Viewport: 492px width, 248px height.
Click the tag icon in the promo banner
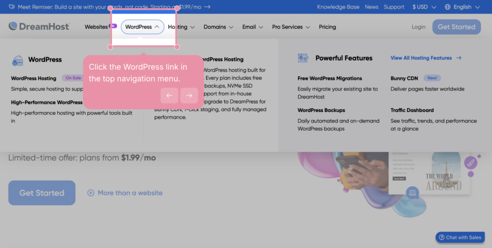(x=12, y=7)
